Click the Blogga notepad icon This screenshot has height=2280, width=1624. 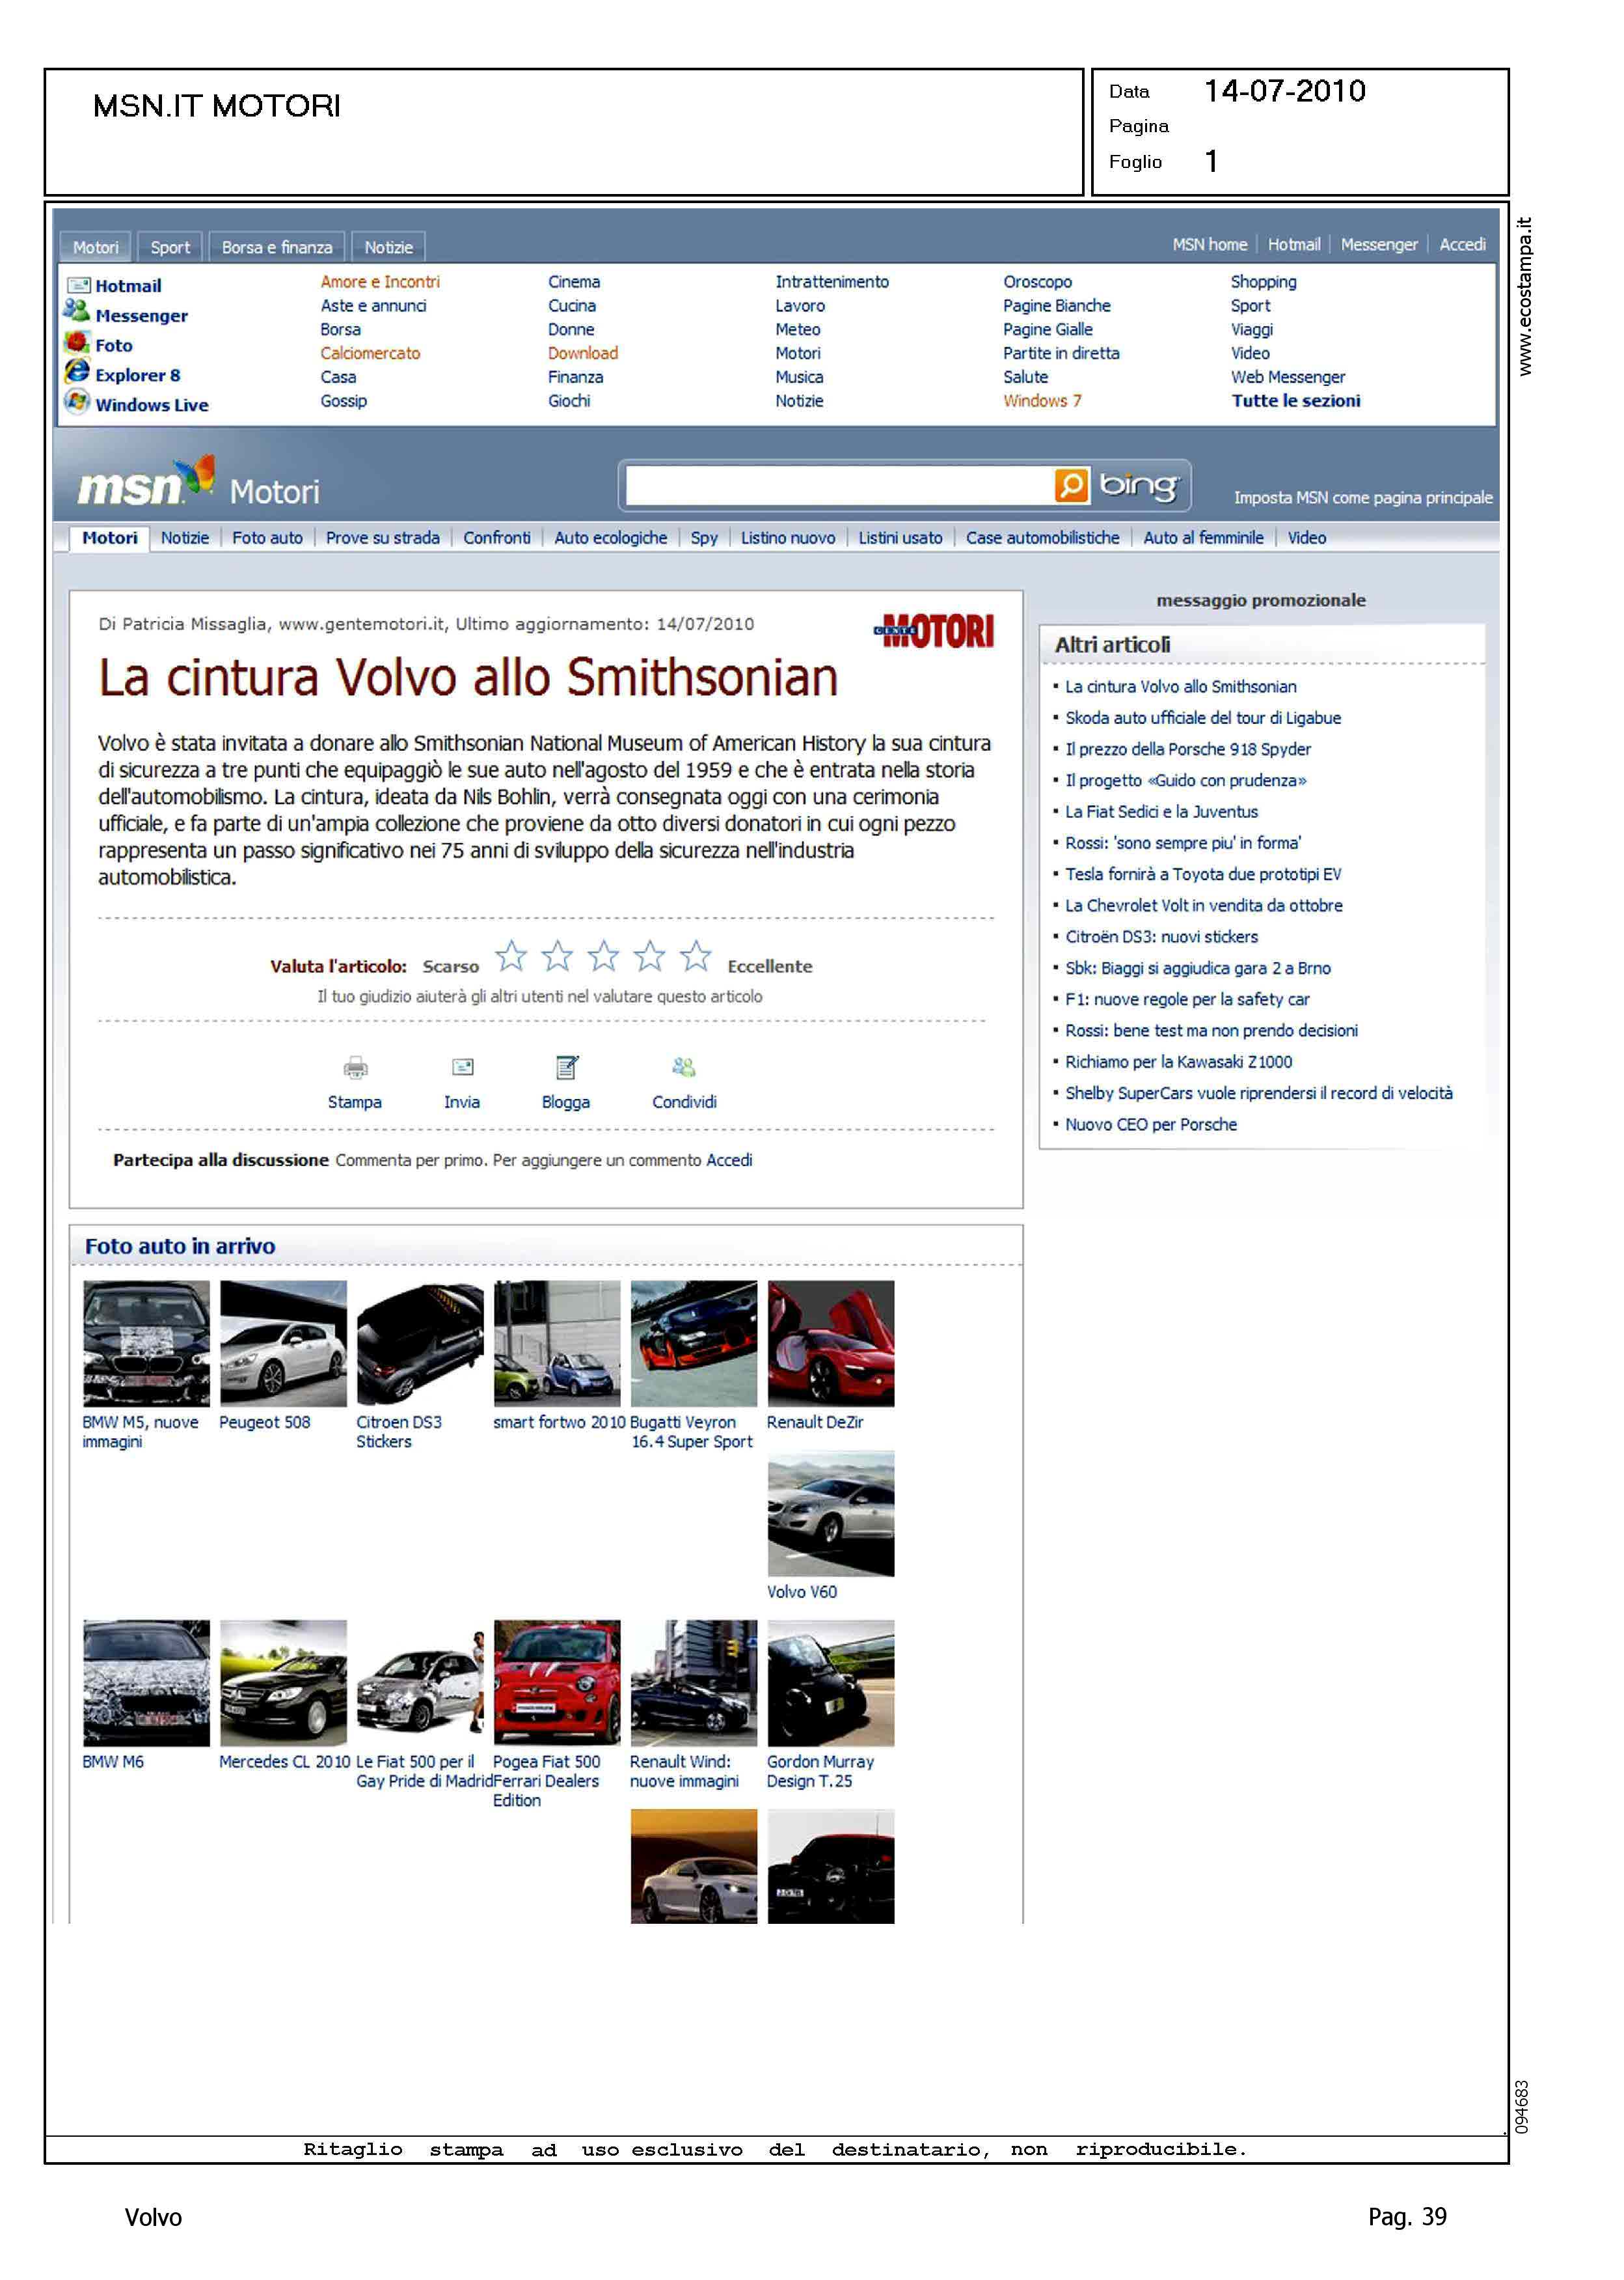[x=566, y=1068]
